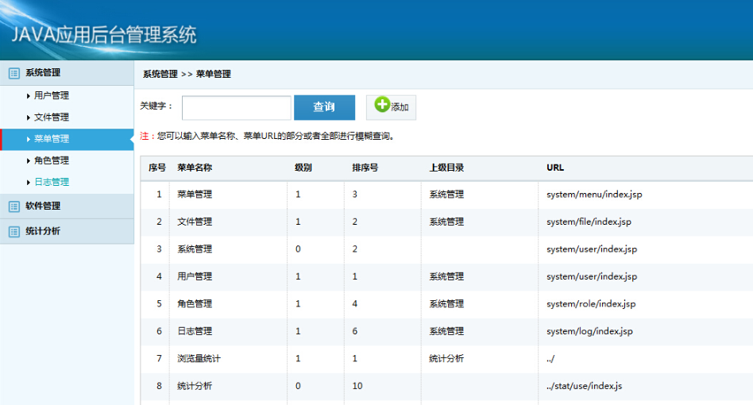Expand the 统计分析 sidebar section
Viewport: 753px width, 405px height.
tap(43, 232)
